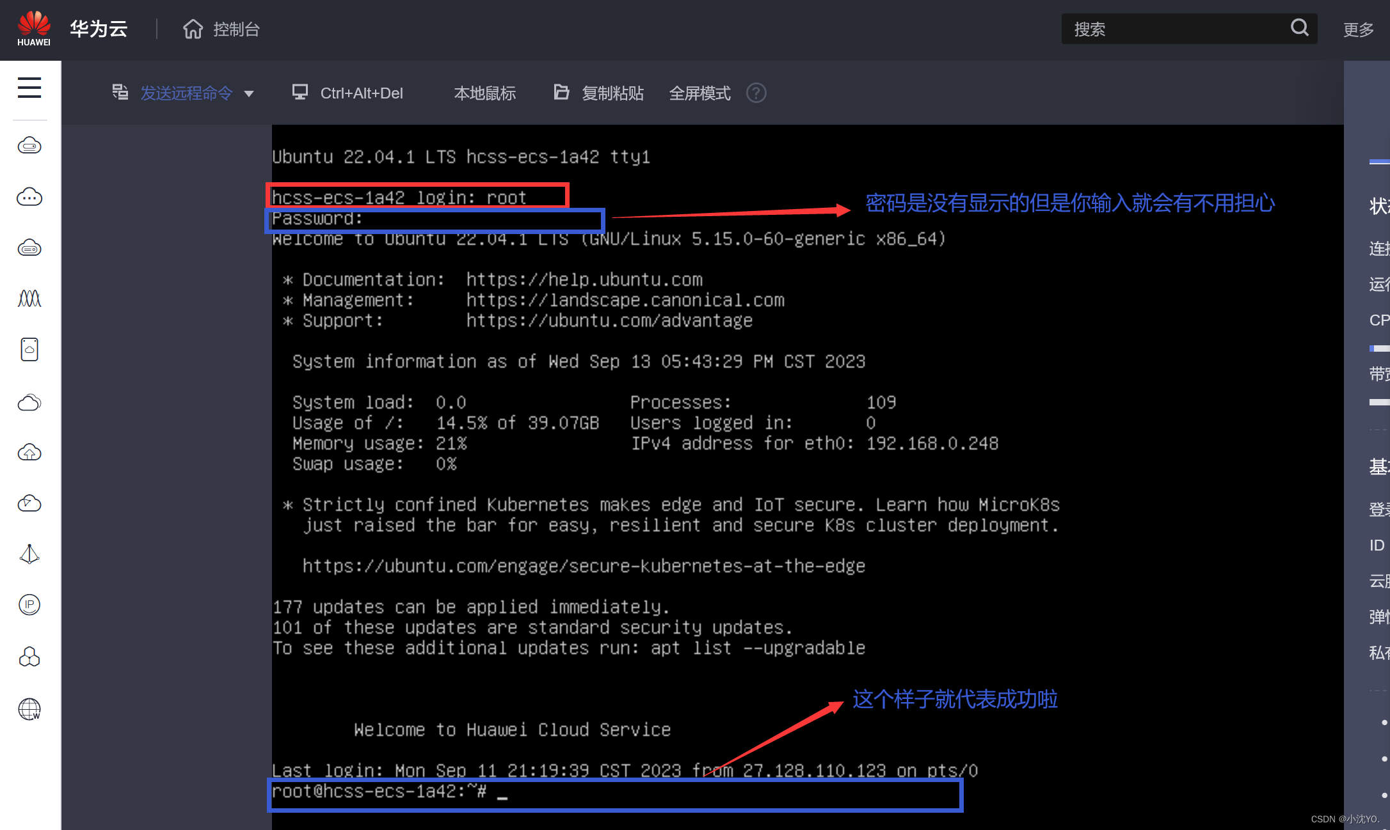Click the wave-shaped auto scaling icon
This screenshot has width=1390, height=830.
point(29,298)
